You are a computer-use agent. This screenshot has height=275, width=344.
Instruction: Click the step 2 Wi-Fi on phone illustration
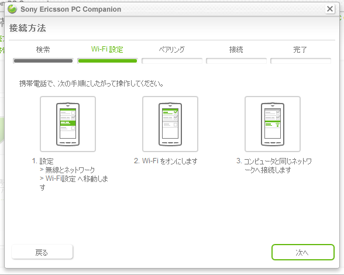click(170, 124)
